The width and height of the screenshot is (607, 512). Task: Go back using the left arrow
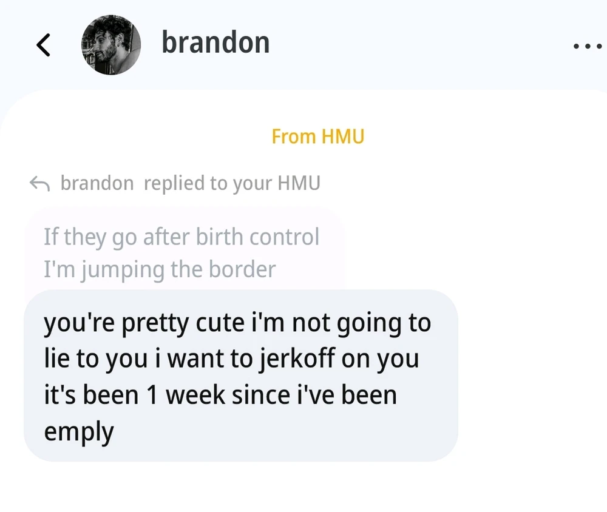point(43,45)
